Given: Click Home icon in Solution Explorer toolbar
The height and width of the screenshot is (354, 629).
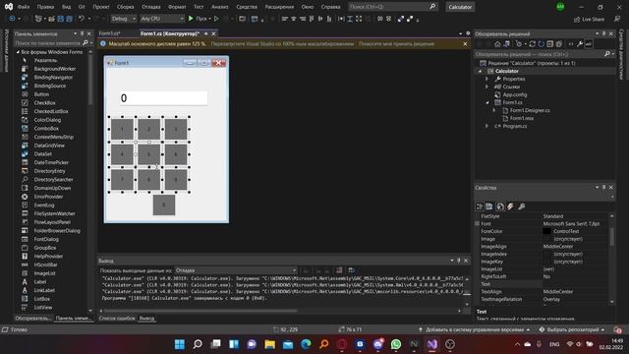Looking at the screenshot, I should coord(497,44).
